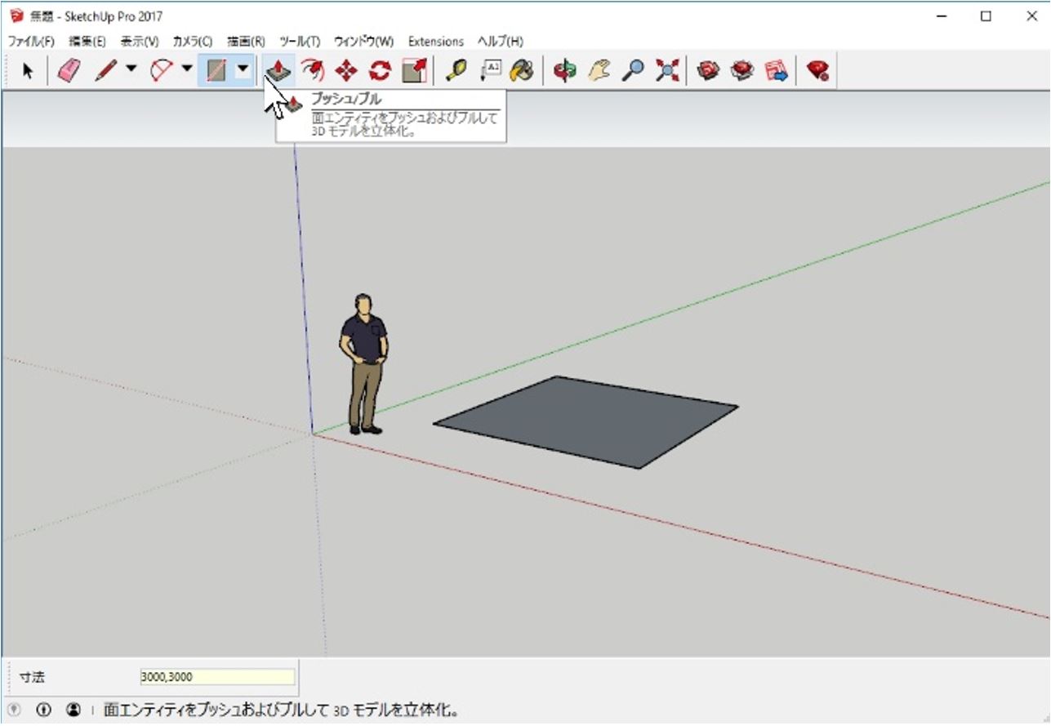Select the Offset tool
This screenshot has width=1051, height=726.
[312, 71]
